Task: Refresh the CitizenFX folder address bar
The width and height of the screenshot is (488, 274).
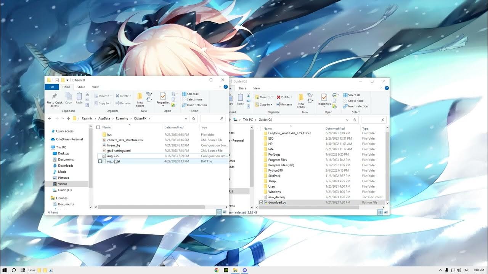Action: (194, 118)
